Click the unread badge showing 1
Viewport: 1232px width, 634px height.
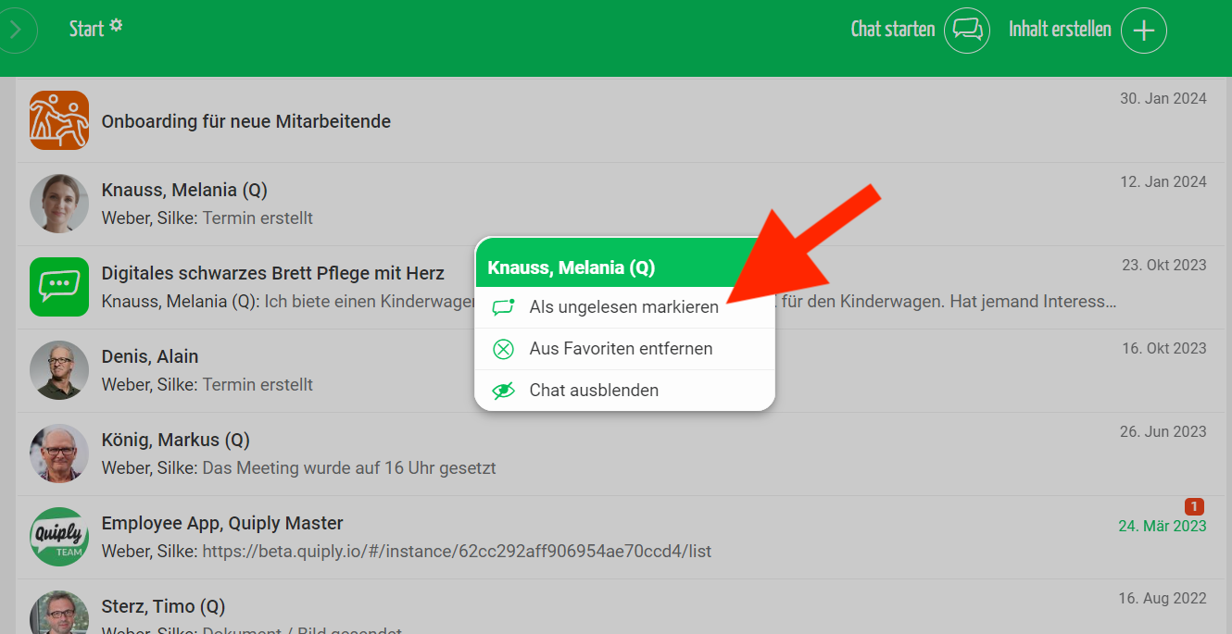click(1194, 506)
